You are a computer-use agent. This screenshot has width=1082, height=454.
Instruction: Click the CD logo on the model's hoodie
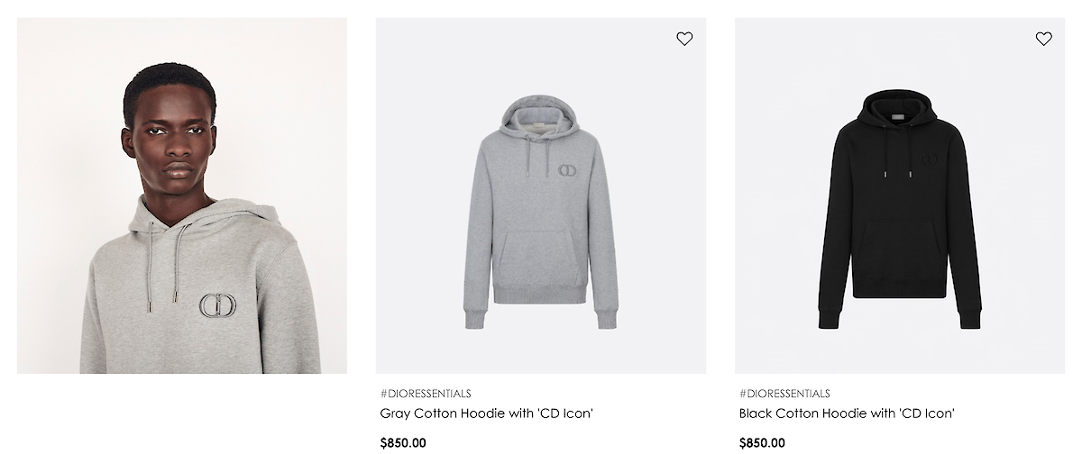[x=217, y=304]
